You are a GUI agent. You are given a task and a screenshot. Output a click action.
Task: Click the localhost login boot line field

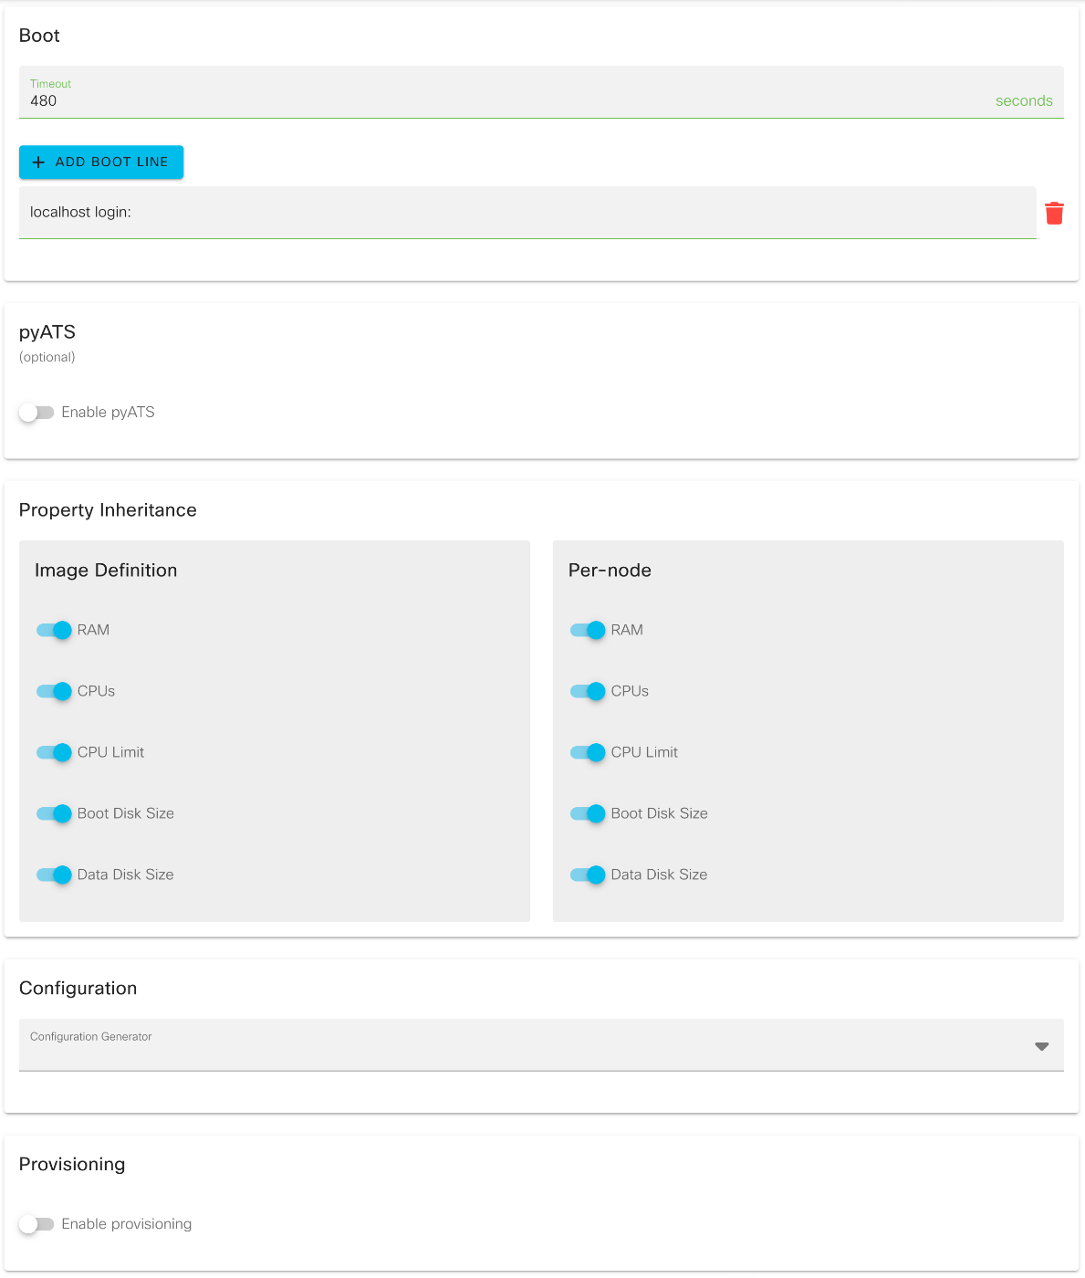point(527,213)
